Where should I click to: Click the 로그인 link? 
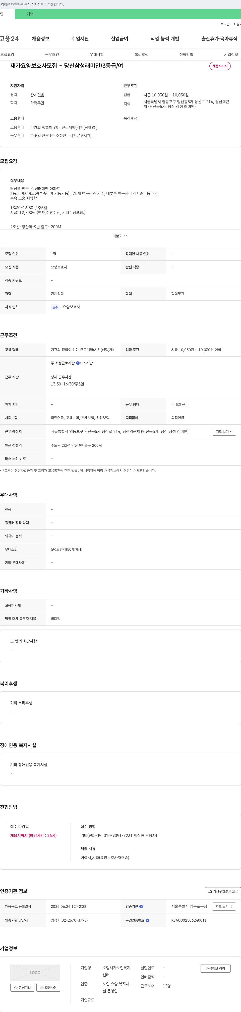coord(225,24)
